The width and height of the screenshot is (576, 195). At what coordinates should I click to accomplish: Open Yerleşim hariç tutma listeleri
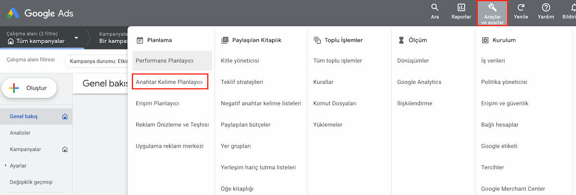coord(258,167)
